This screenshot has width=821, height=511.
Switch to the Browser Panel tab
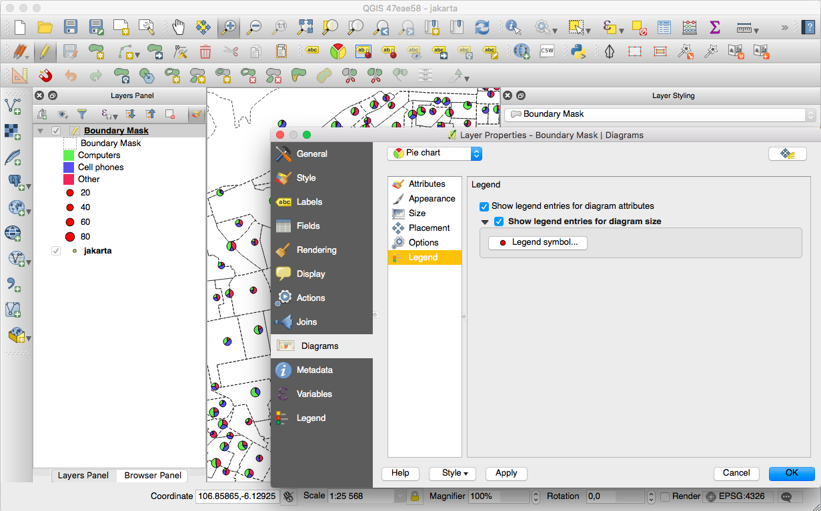click(x=153, y=476)
